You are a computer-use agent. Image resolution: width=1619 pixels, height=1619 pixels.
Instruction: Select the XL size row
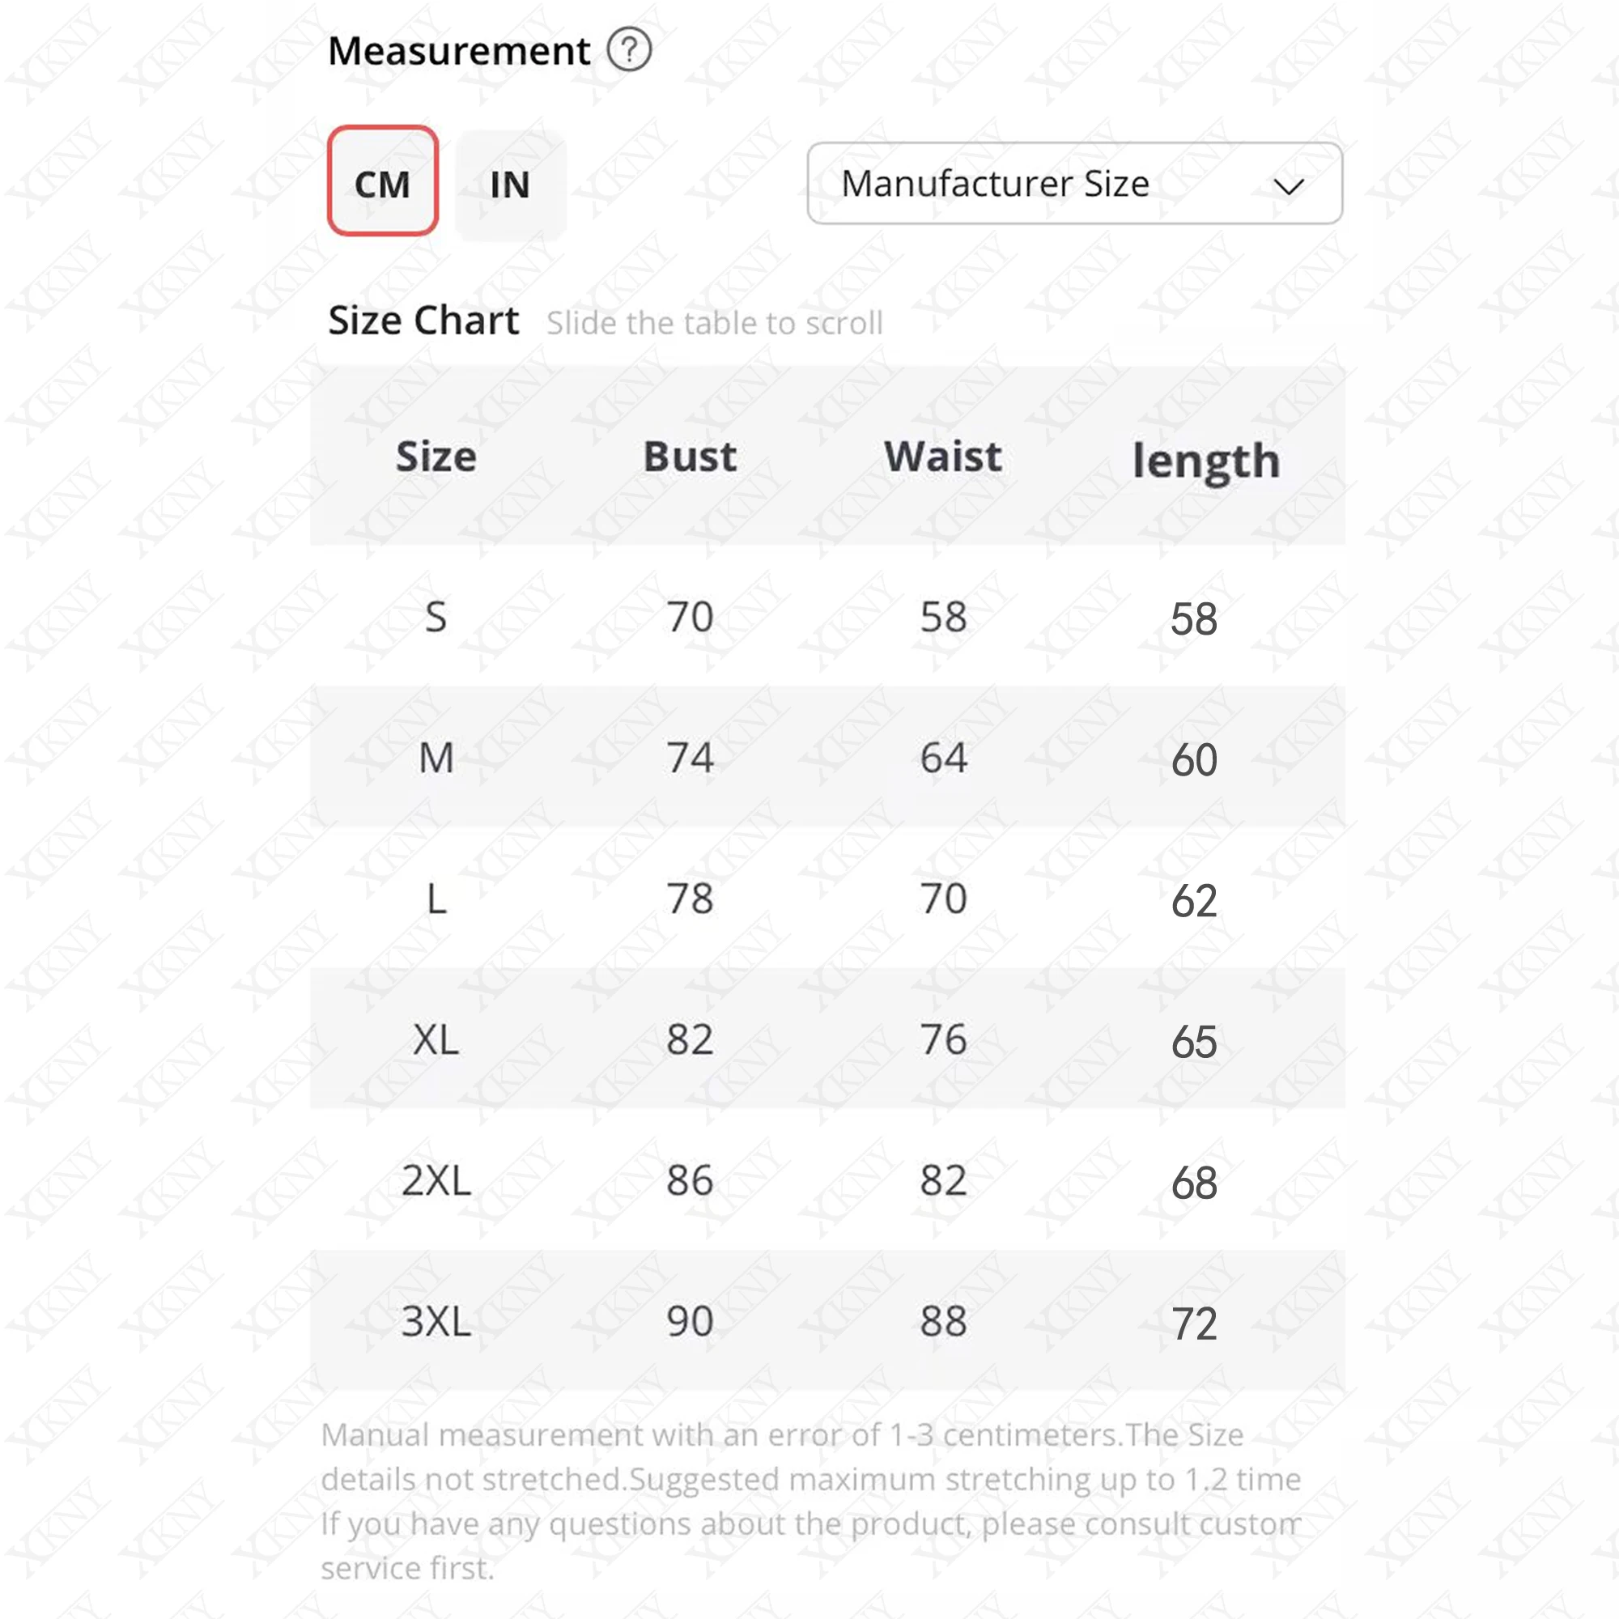pos(827,1039)
